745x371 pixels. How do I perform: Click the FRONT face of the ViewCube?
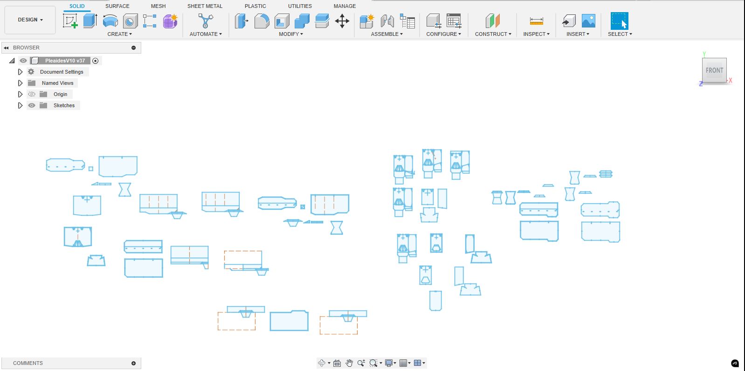coord(714,70)
